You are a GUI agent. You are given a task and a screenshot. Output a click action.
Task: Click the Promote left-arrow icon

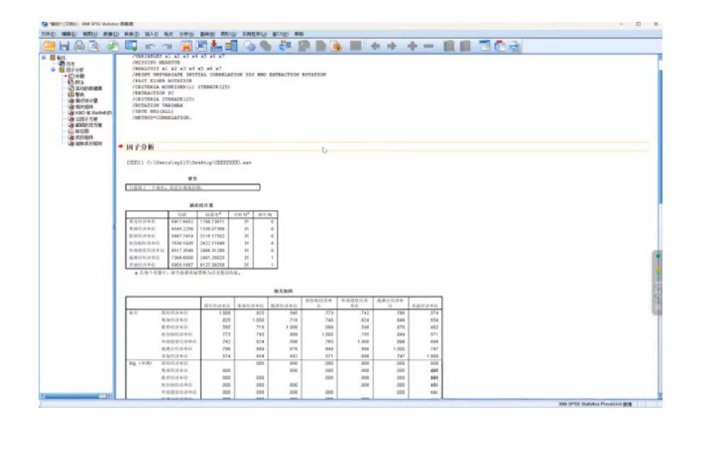pyautogui.click(x=375, y=46)
